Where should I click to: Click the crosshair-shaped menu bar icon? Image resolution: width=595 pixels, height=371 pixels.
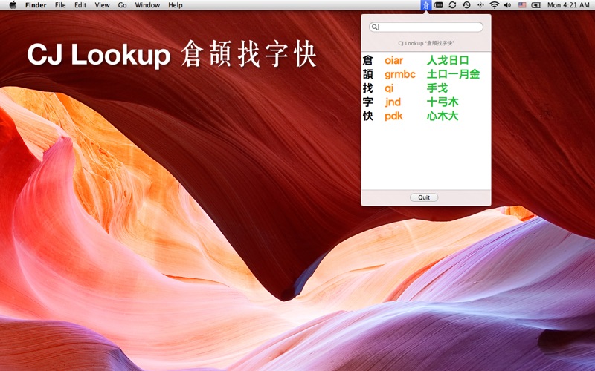click(x=480, y=5)
